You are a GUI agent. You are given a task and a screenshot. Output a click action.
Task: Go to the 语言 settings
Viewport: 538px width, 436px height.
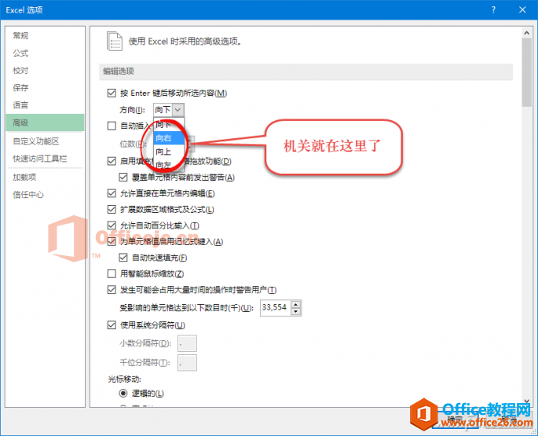coord(45,105)
